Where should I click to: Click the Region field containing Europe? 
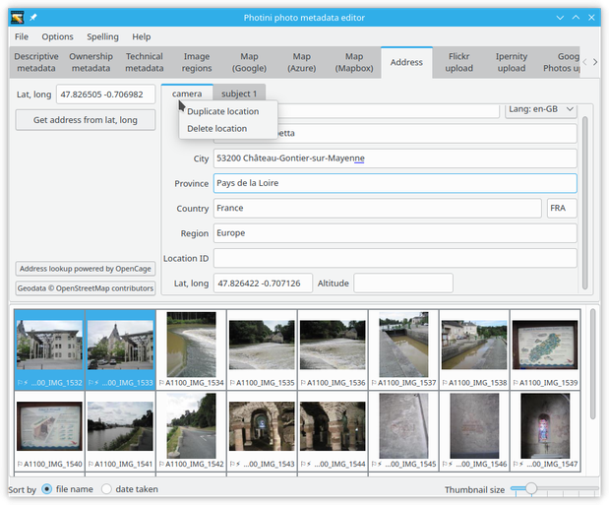[395, 233]
